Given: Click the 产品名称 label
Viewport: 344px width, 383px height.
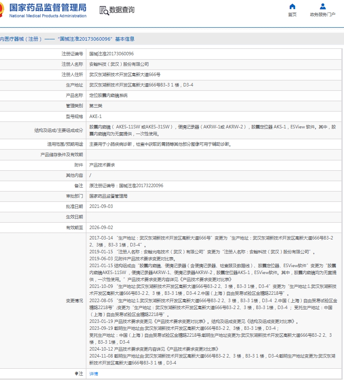Looking at the screenshot, I should click(x=74, y=96).
